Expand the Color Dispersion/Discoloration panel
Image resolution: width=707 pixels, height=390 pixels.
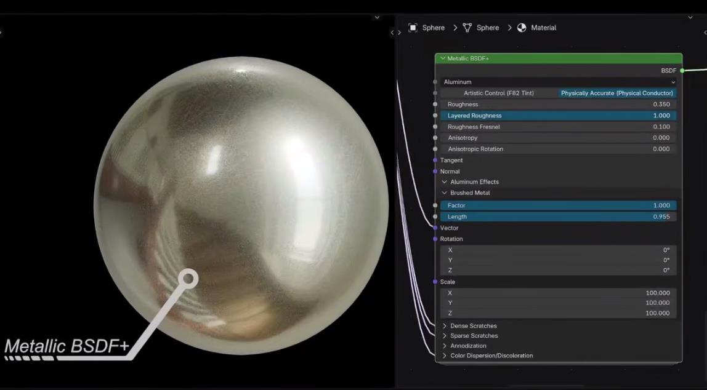coord(445,356)
